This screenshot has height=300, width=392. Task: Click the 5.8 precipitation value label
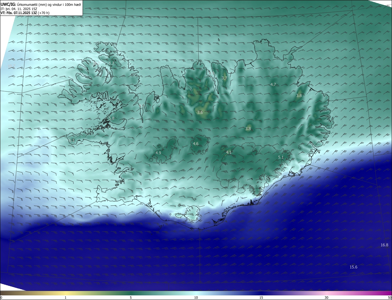pyautogui.click(x=111, y=118)
